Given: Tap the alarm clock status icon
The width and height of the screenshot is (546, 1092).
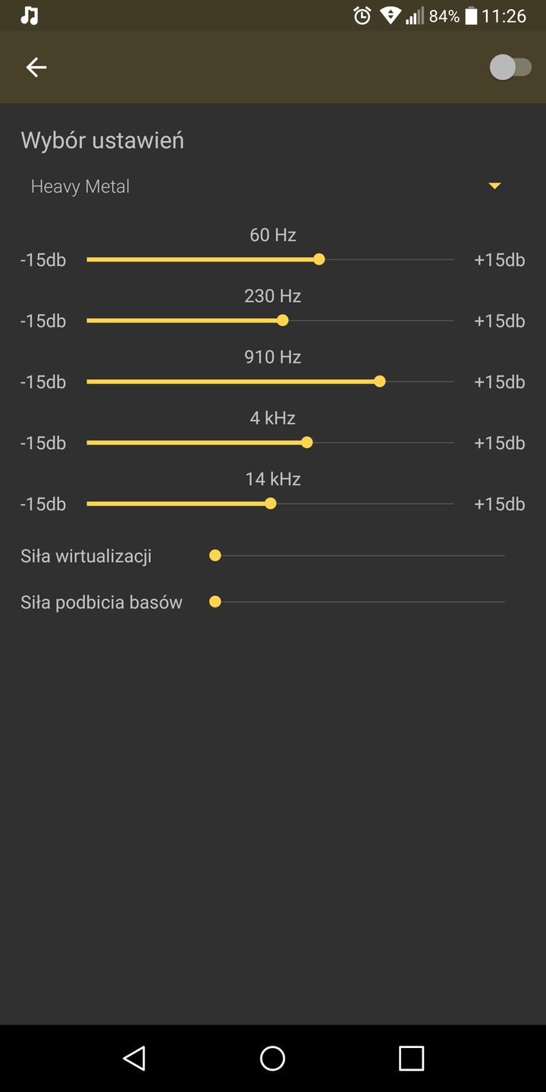Looking at the screenshot, I should pos(362,16).
